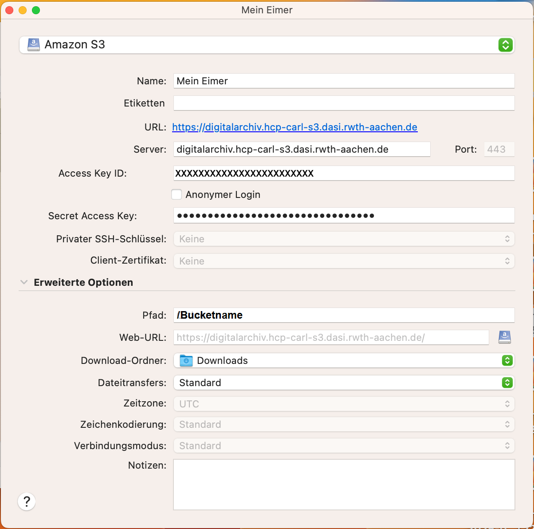This screenshot has height=529, width=534.
Task: Edit the Access Key ID field
Action: click(344, 173)
